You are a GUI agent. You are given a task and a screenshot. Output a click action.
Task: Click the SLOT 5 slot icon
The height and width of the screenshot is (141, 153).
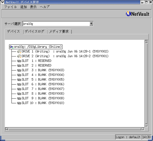click(19, 80)
